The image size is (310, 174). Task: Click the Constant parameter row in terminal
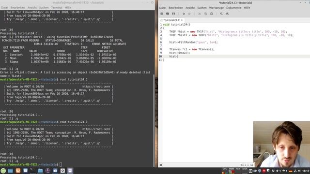pyautogui.click(x=60, y=55)
